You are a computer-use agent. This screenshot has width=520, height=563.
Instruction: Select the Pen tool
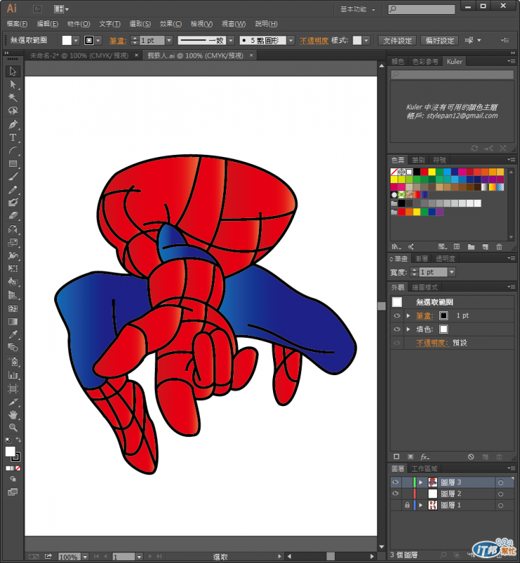(13, 125)
